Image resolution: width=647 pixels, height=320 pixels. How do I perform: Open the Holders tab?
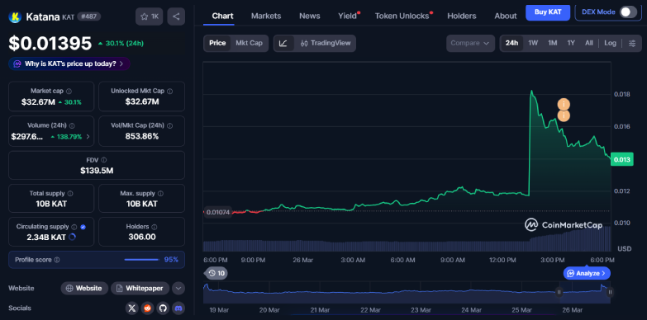pos(462,16)
